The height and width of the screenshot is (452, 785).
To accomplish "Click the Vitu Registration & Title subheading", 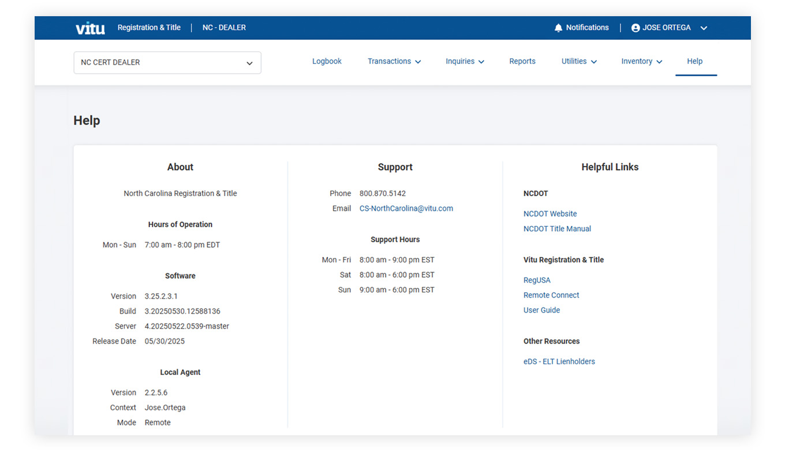I will click(x=563, y=260).
